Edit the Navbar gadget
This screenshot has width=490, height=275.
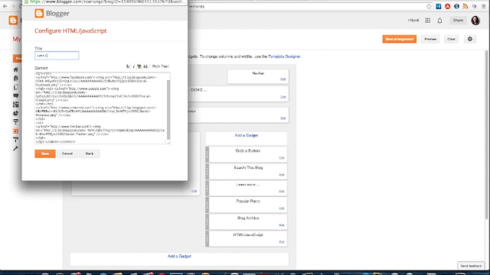point(283,79)
